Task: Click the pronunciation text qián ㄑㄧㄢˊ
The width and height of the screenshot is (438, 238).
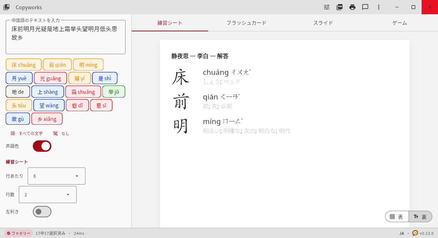Action: point(221,97)
